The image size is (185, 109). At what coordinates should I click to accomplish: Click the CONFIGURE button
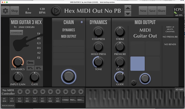(17, 33)
